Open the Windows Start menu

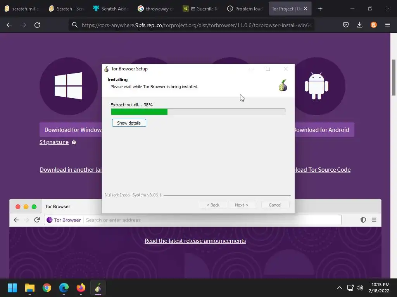coord(12,288)
